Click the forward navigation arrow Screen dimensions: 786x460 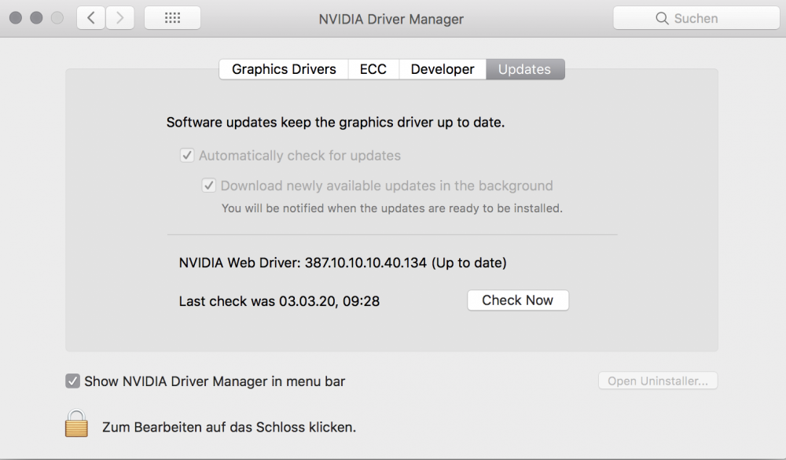(x=119, y=18)
